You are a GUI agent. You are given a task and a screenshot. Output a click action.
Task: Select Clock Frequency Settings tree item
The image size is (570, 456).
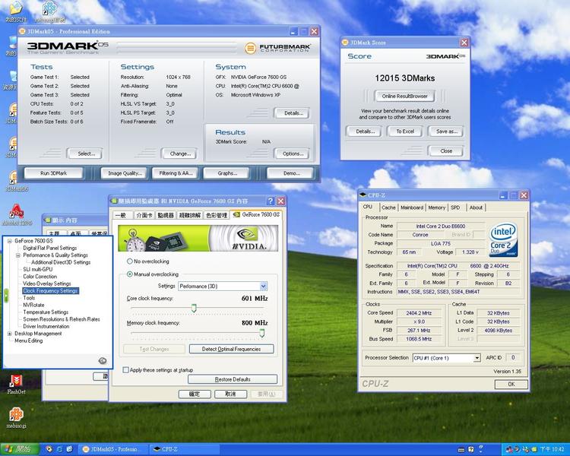coord(50,291)
